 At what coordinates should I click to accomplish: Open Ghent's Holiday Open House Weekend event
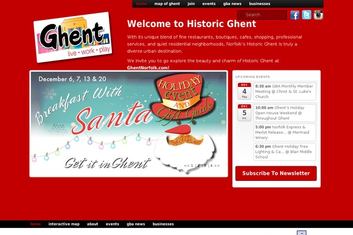point(285,113)
